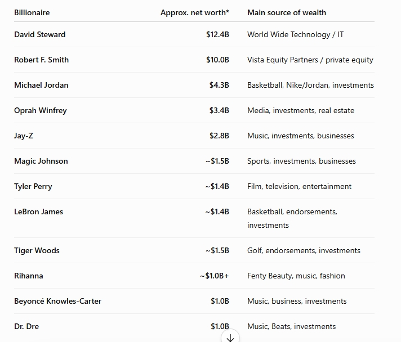
Task: Click the Approx. net worth column header
Action: point(195,12)
